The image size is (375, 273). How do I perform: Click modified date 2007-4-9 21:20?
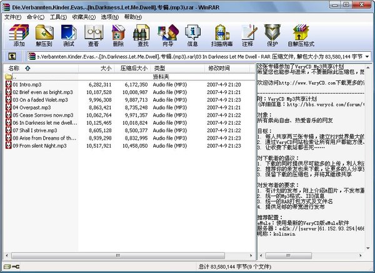[x=224, y=84]
